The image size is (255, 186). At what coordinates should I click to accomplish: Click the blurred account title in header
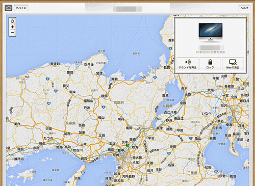tap(127, 9)
